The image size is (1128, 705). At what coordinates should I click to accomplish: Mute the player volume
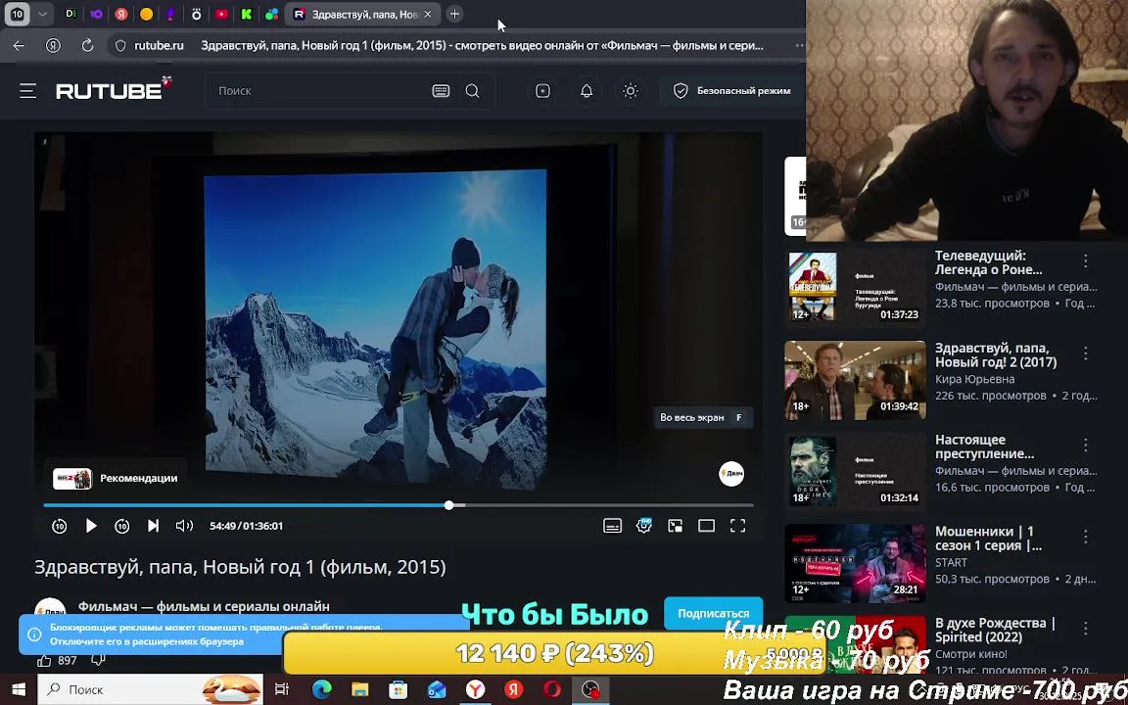(184, 526)
